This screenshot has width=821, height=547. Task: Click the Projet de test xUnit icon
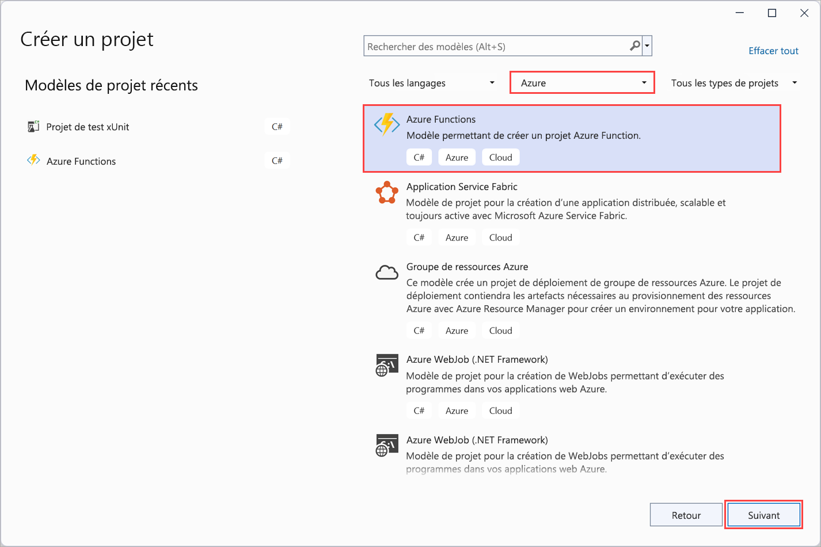pyautogui.click(x=33, y=127)
